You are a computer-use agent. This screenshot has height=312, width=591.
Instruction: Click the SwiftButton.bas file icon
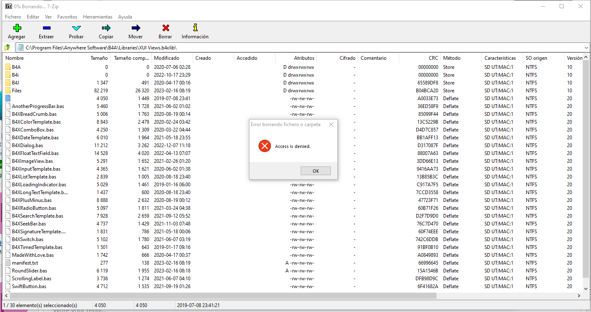pyautogui.click(x=8, y=286)
